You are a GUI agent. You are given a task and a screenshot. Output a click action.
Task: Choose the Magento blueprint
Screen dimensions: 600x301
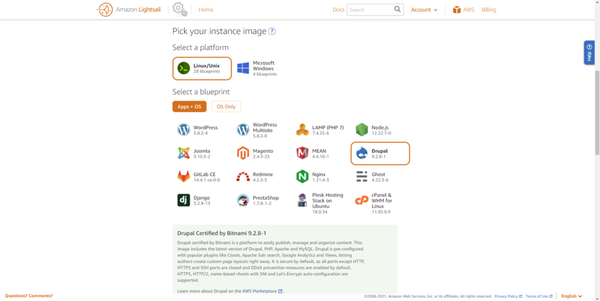click(261, 154)
